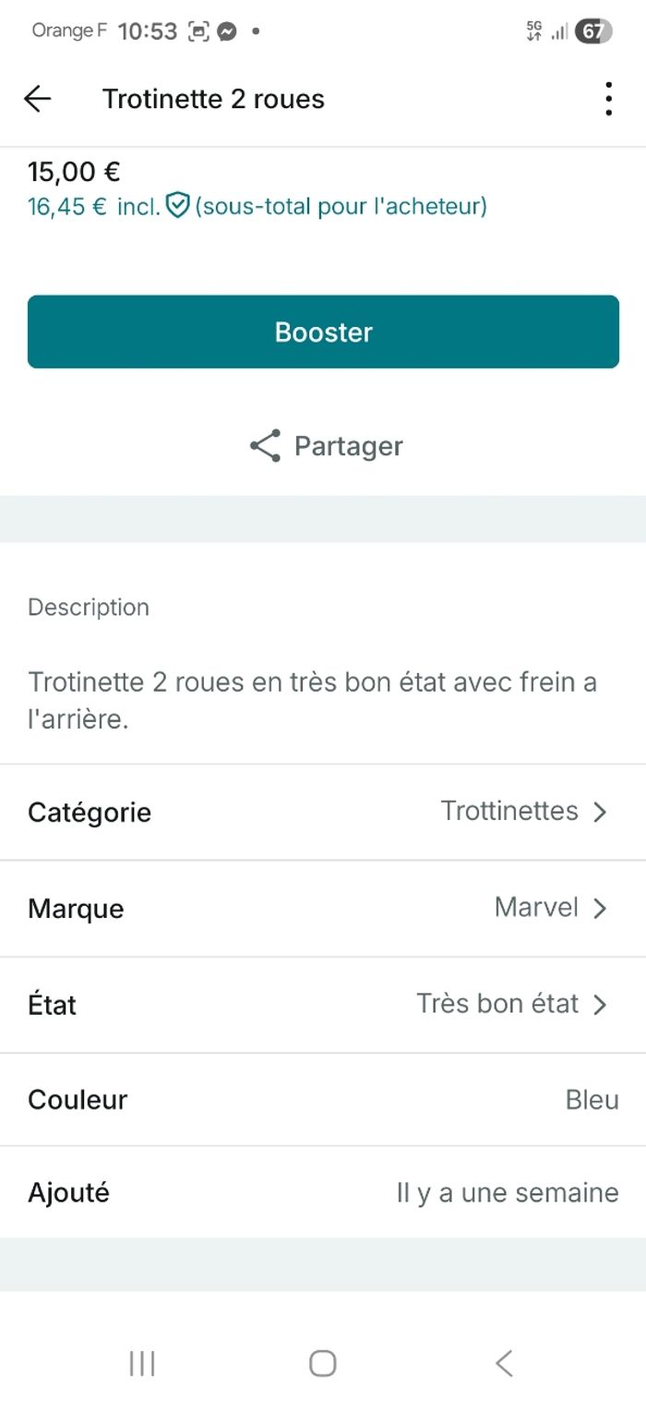Open the three-dot overflow menu
Image resolution: width=646 pixels, height=1401 pixels.
(x=608, y=99)
